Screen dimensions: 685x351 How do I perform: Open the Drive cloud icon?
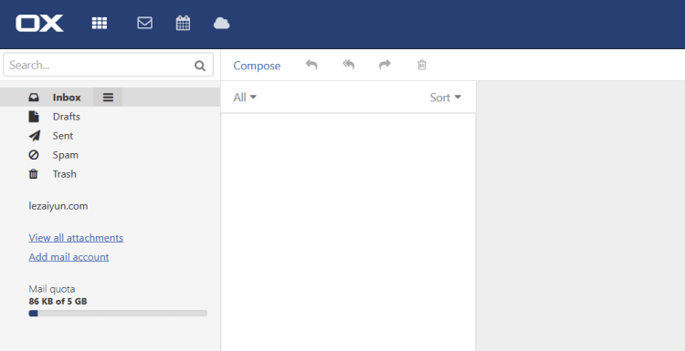pyautogui.click(x=222, y=23)
